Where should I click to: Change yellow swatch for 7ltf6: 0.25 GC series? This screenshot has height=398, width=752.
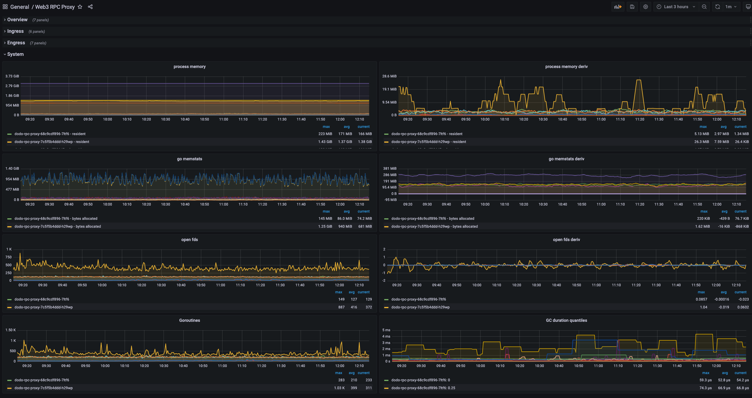pos(386,388)
